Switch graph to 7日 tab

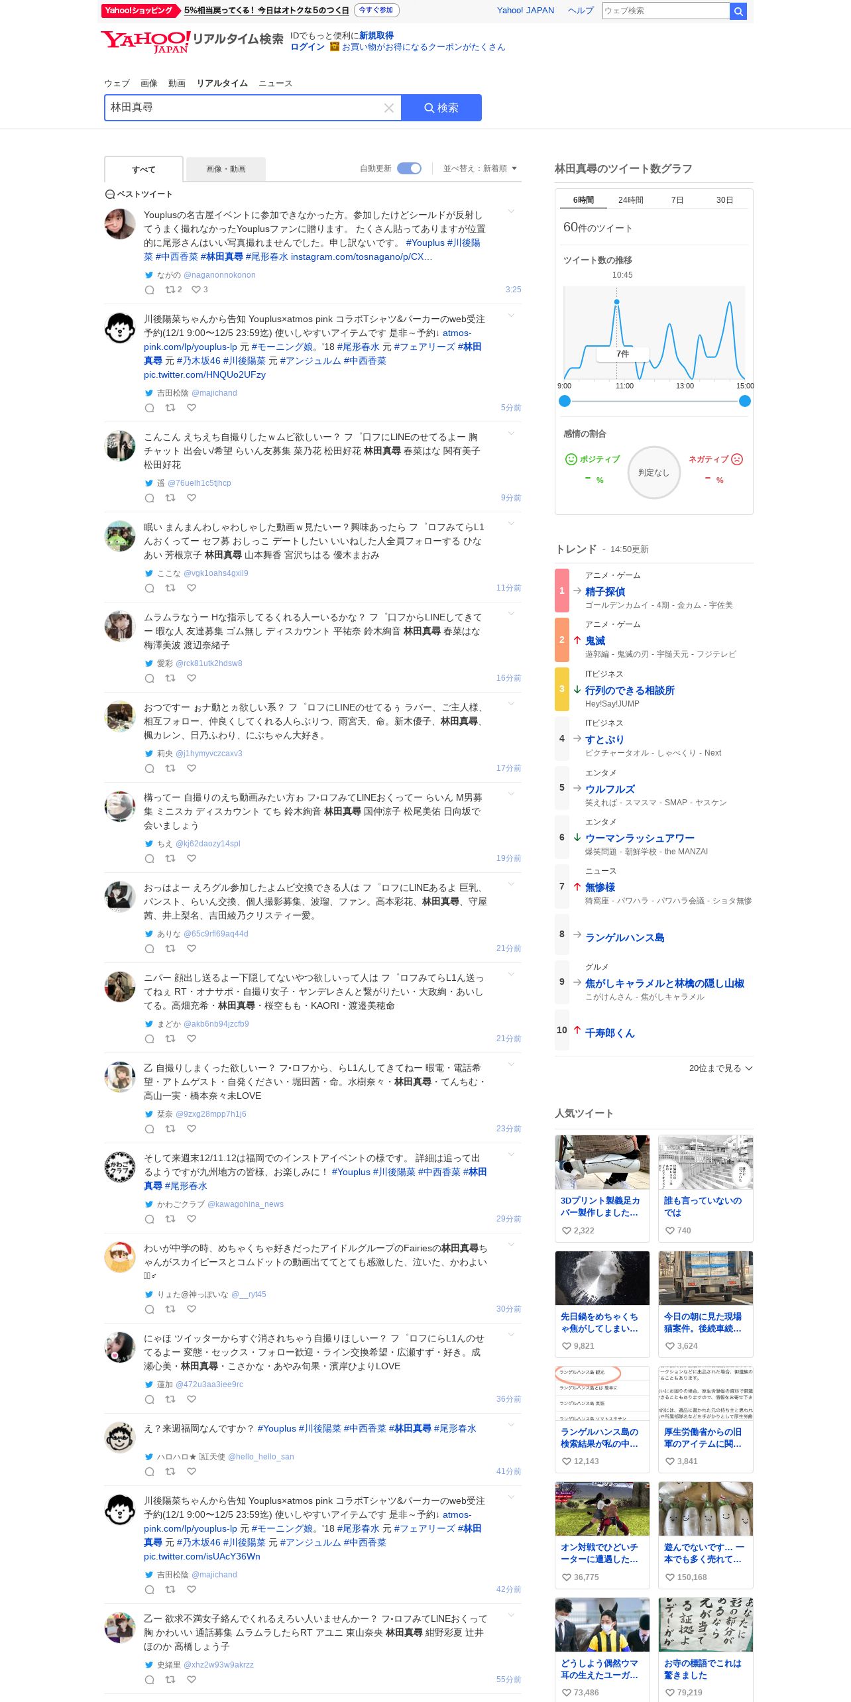[677, 200]
